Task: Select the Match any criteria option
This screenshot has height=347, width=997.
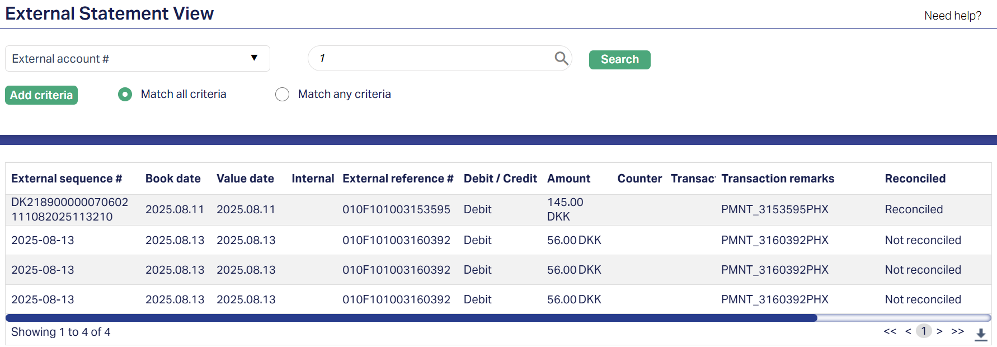Action: tap(283, 95)
